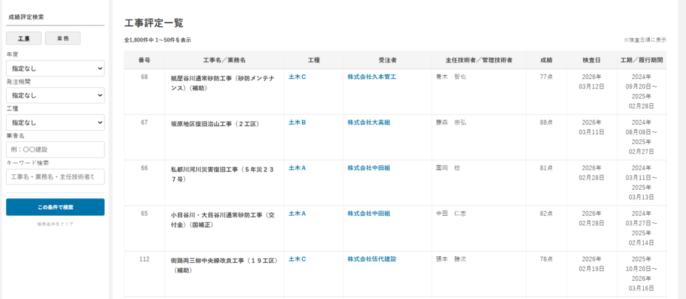Click 株式会社中田組 in row number 66
The height and width of the screenshot is (299, 686).
[x=368, y=168]
